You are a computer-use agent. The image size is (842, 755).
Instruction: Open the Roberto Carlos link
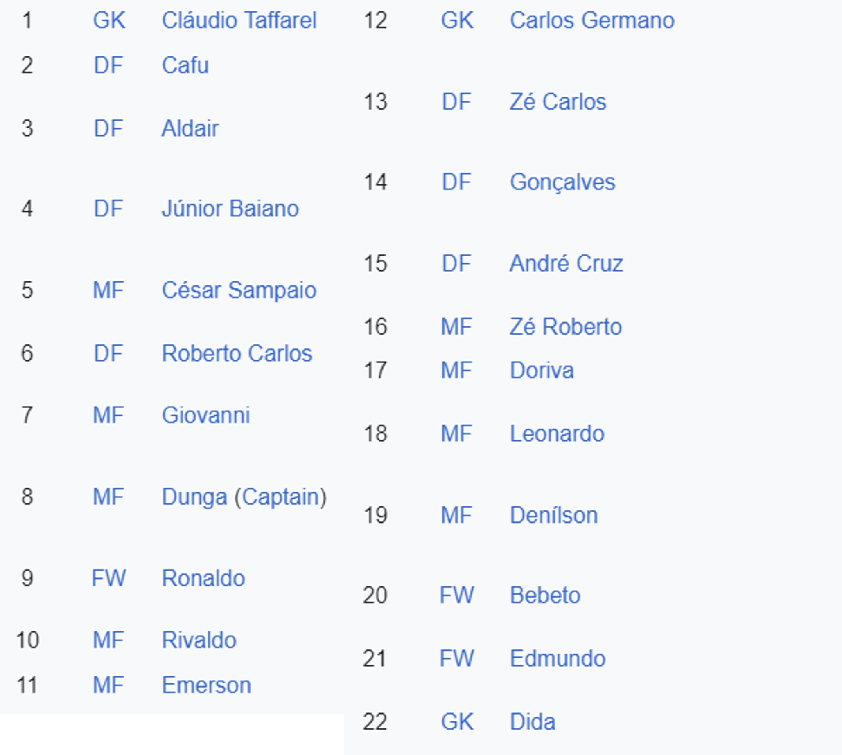(237, 353)
